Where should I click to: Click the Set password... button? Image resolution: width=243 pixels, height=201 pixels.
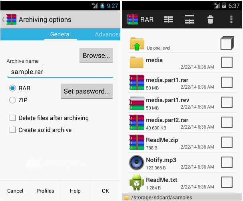coord(86,91)
